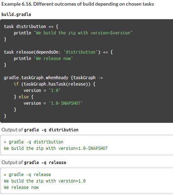Click the else keyword in the code
This screenshot has width=173, height=196.
tap(24, 97)
